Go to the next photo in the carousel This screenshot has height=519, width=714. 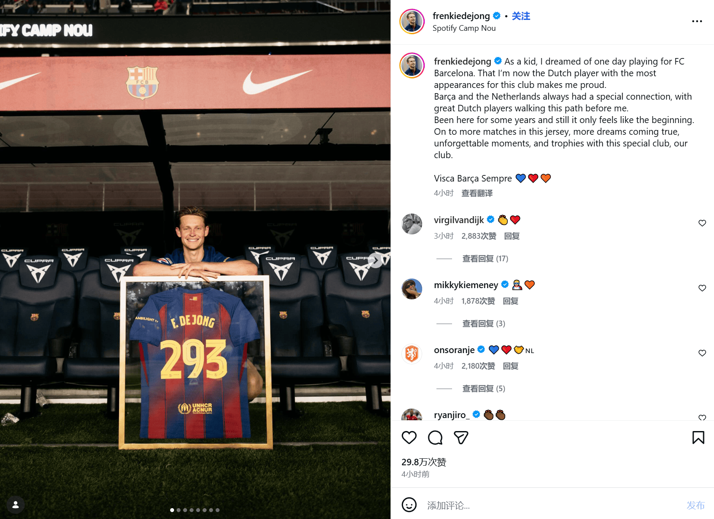[376, 260]
